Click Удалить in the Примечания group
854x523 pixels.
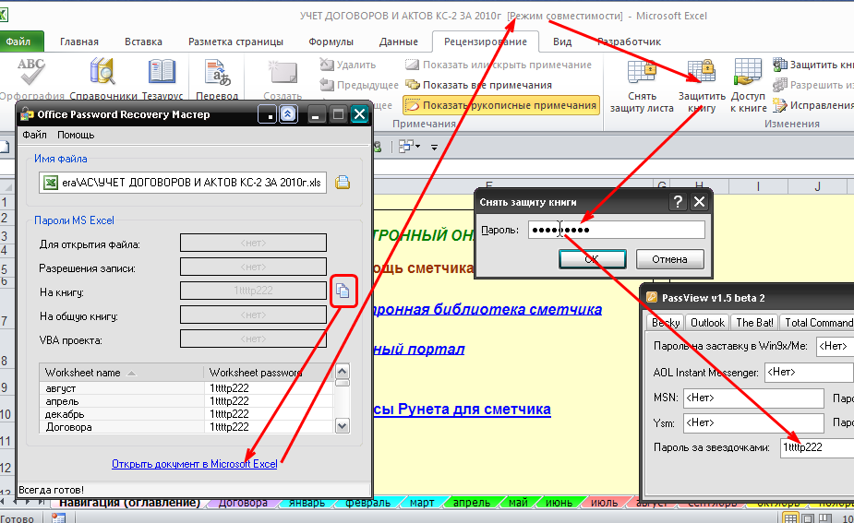[349, 65]
